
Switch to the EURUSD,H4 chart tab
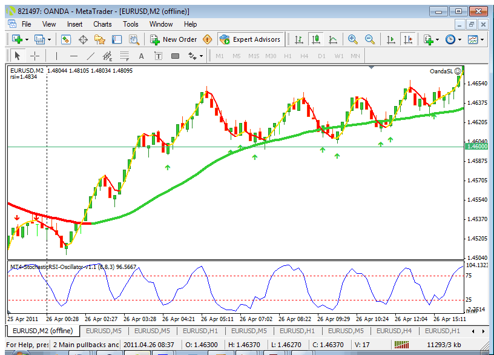(x=394, y=331)
